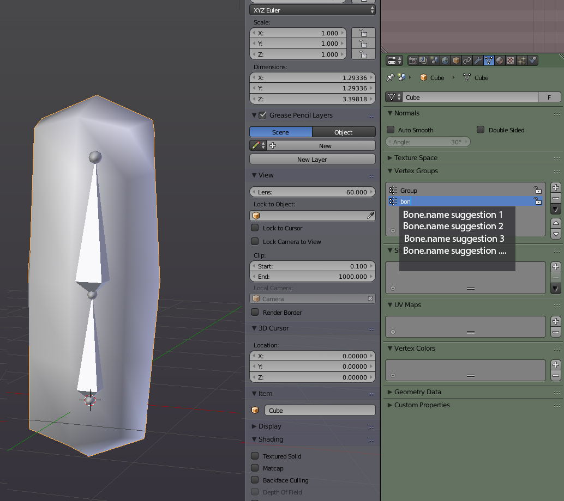This screenshot has width=564, height=501.
Task: Enable the Auto Smooth checkbox
Action: point(391,130)
